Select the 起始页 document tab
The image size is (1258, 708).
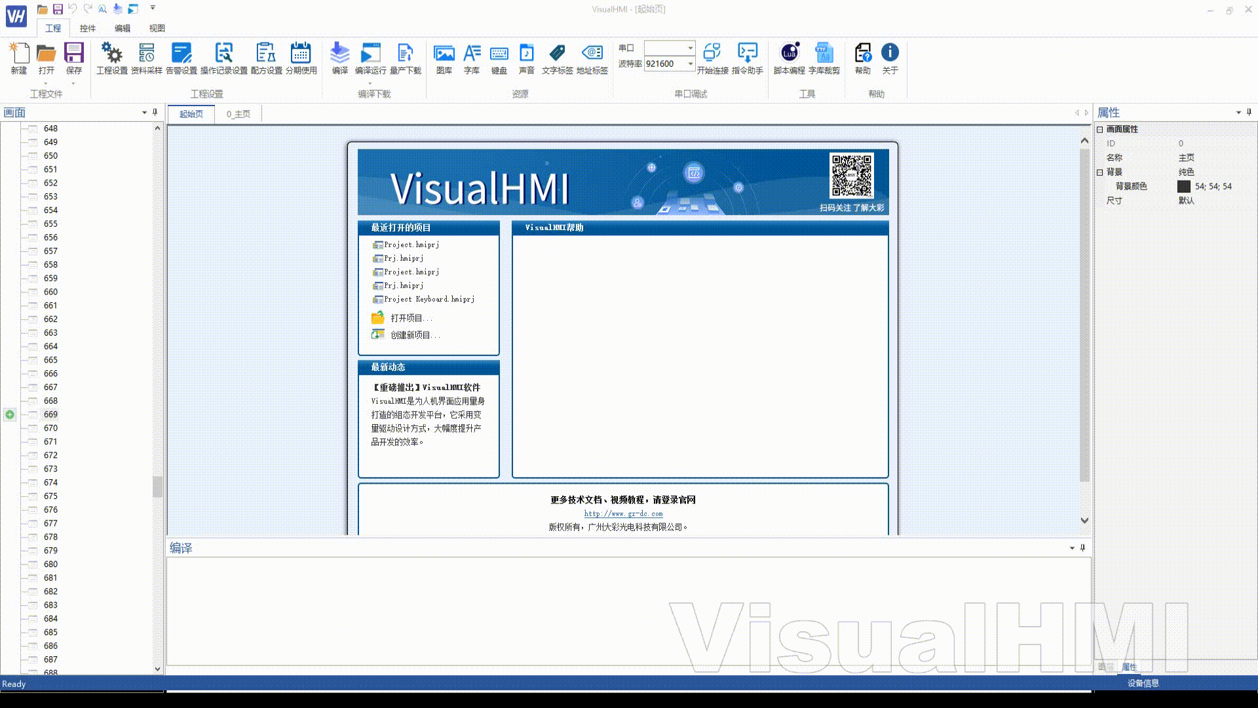(191, 114)
